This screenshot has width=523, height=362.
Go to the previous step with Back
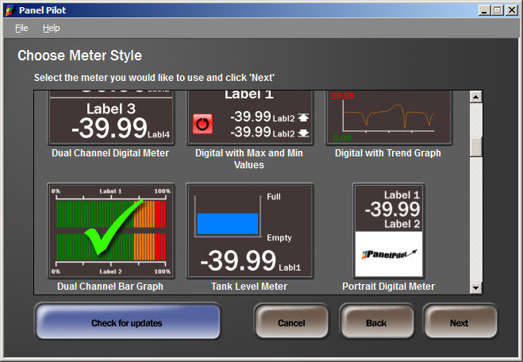coord(376,323)
